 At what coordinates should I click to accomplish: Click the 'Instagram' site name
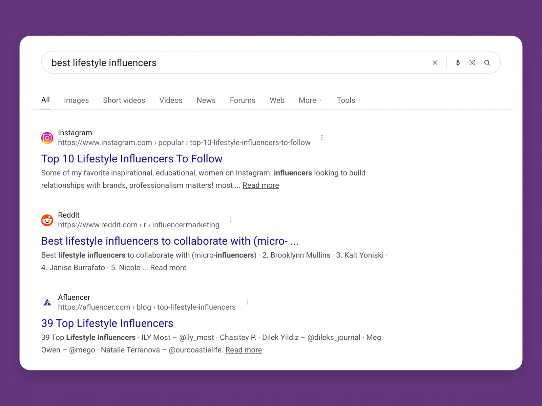(75, 133)
